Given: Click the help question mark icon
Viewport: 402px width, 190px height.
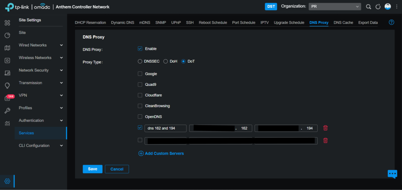Looking at the screenshot, I should [x=391, y=22].
